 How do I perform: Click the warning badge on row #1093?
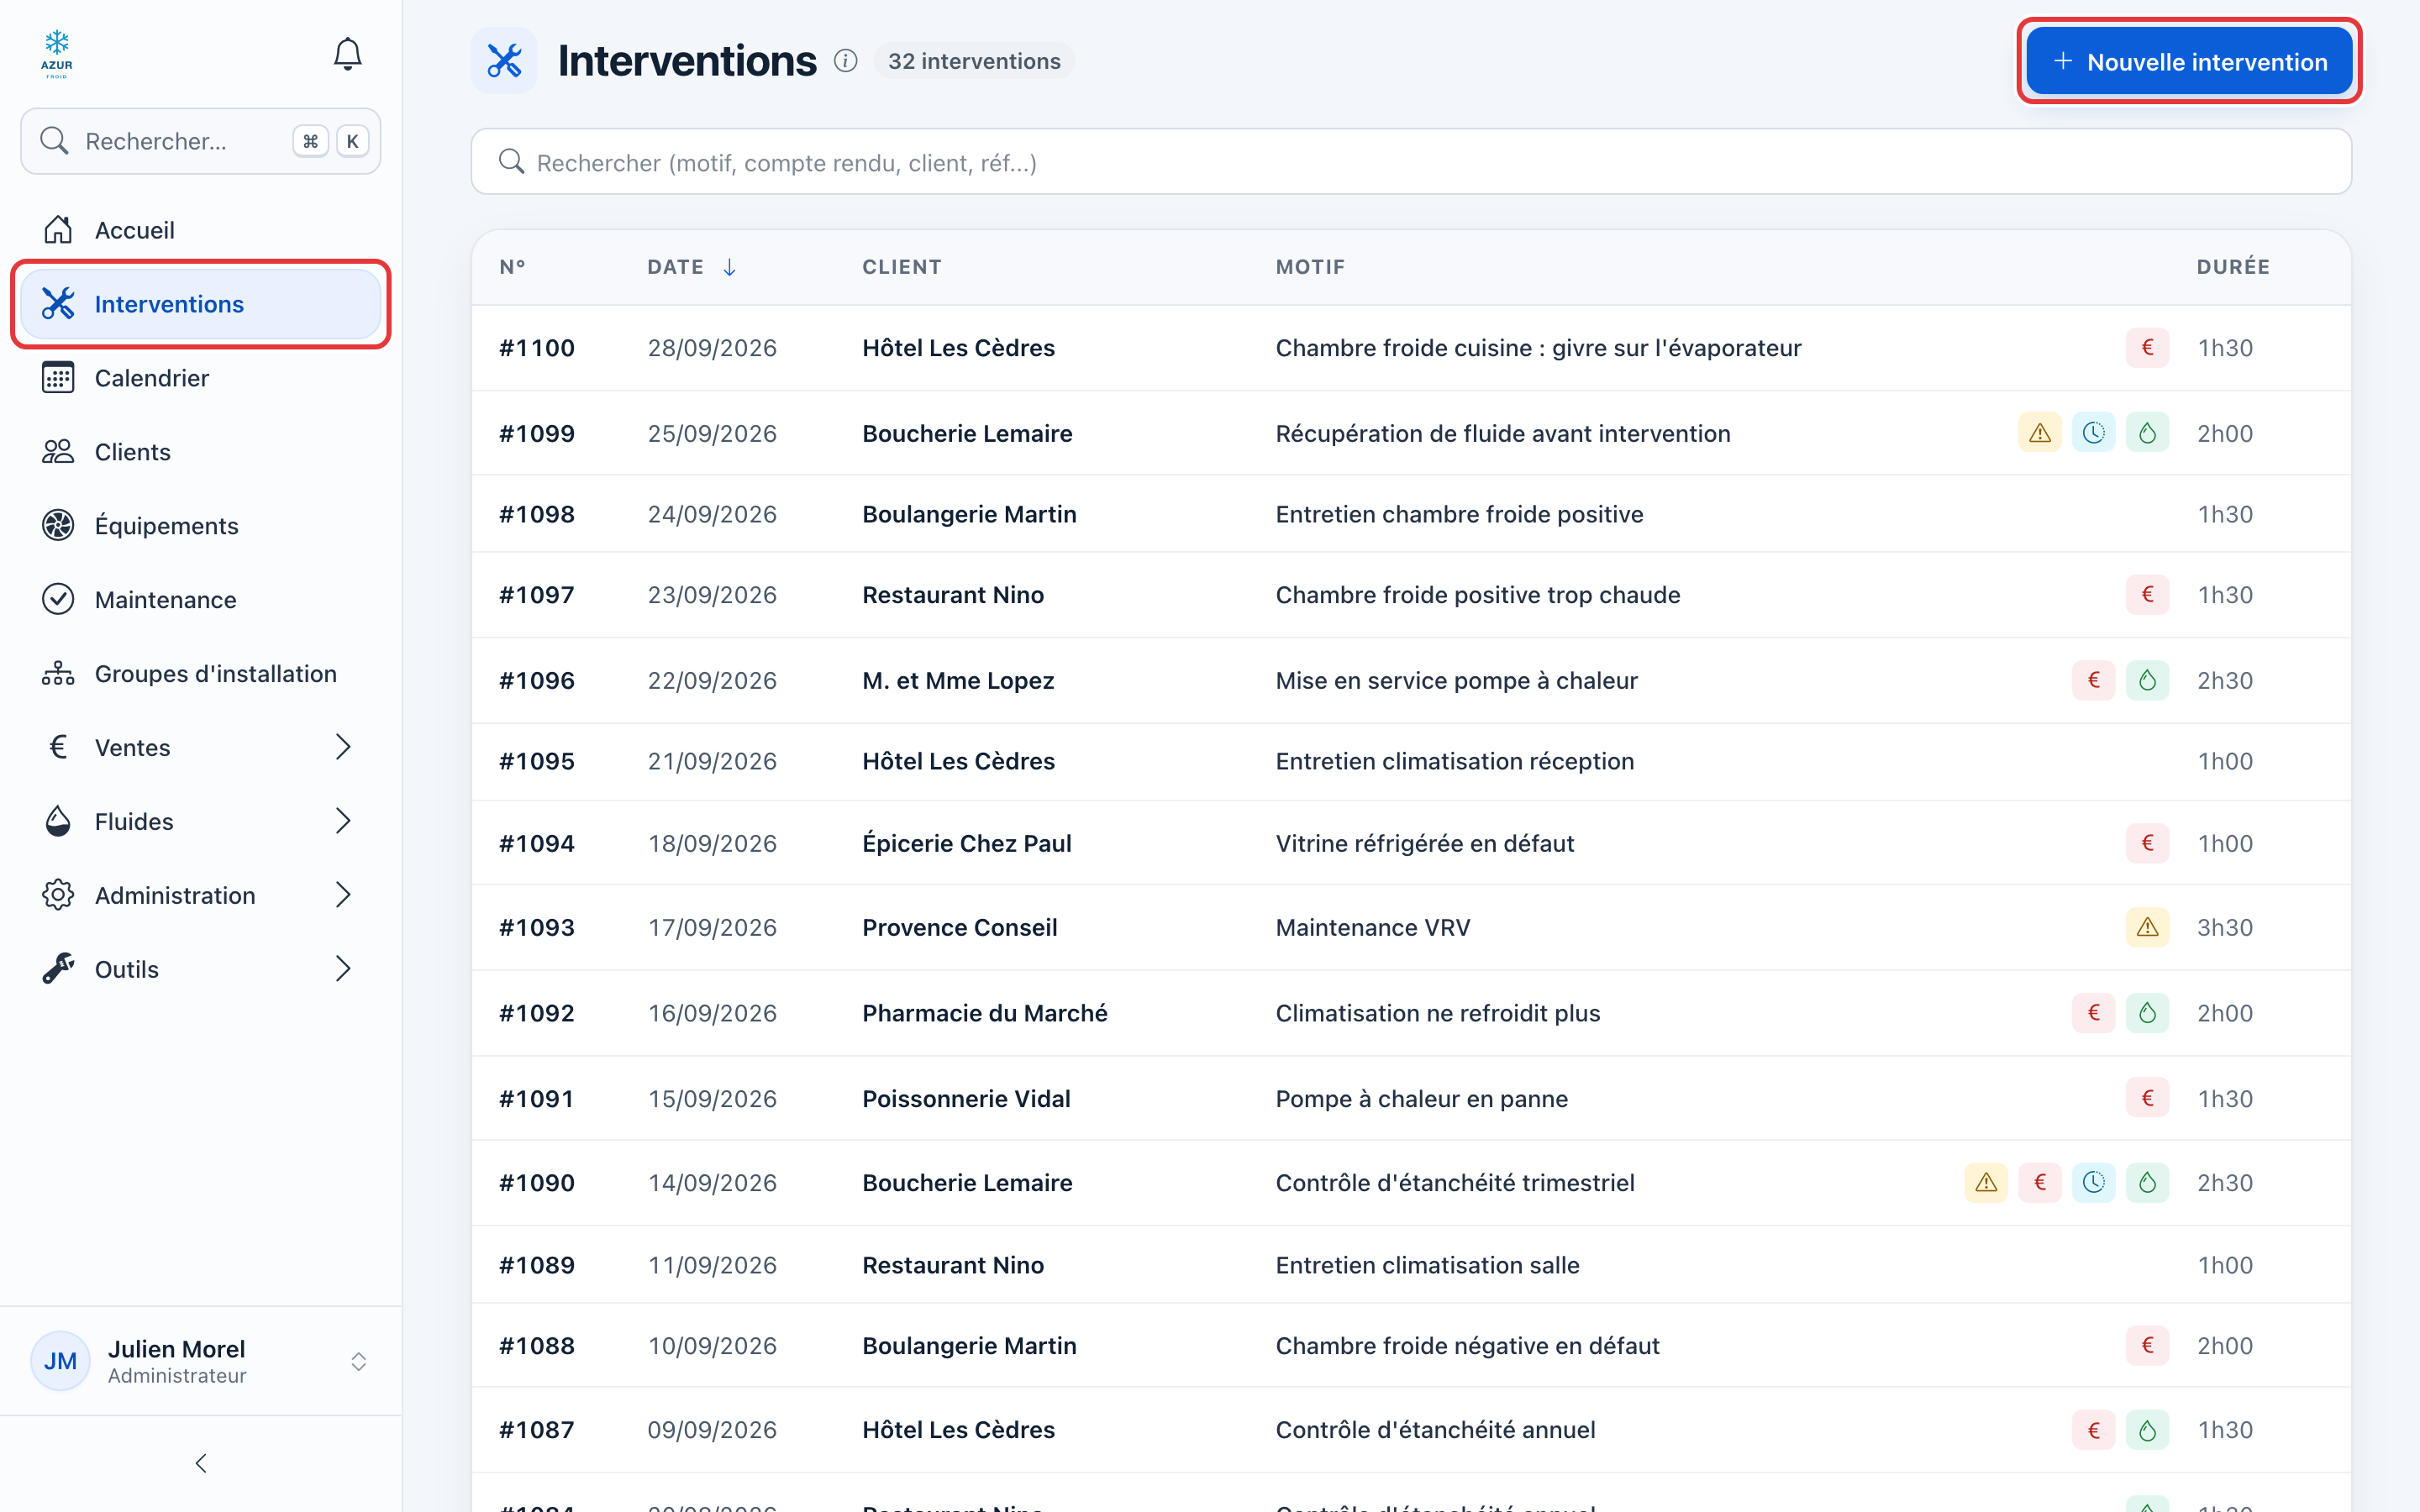pyautogui.click(x=2147, y=927)
